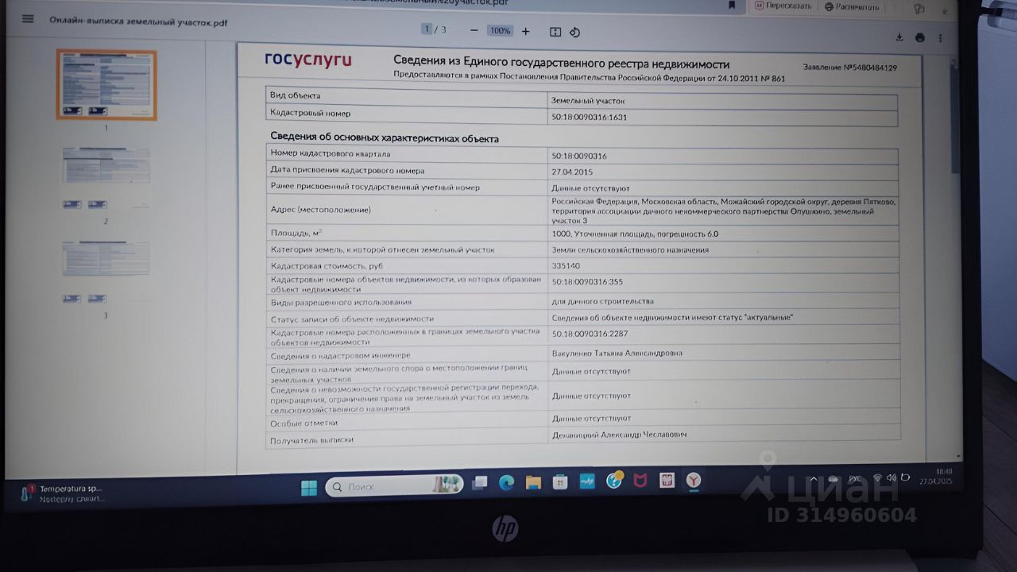Open the blue chart app on taskbar
This screenshot has height=572, width=1017.
click(587, 481)
